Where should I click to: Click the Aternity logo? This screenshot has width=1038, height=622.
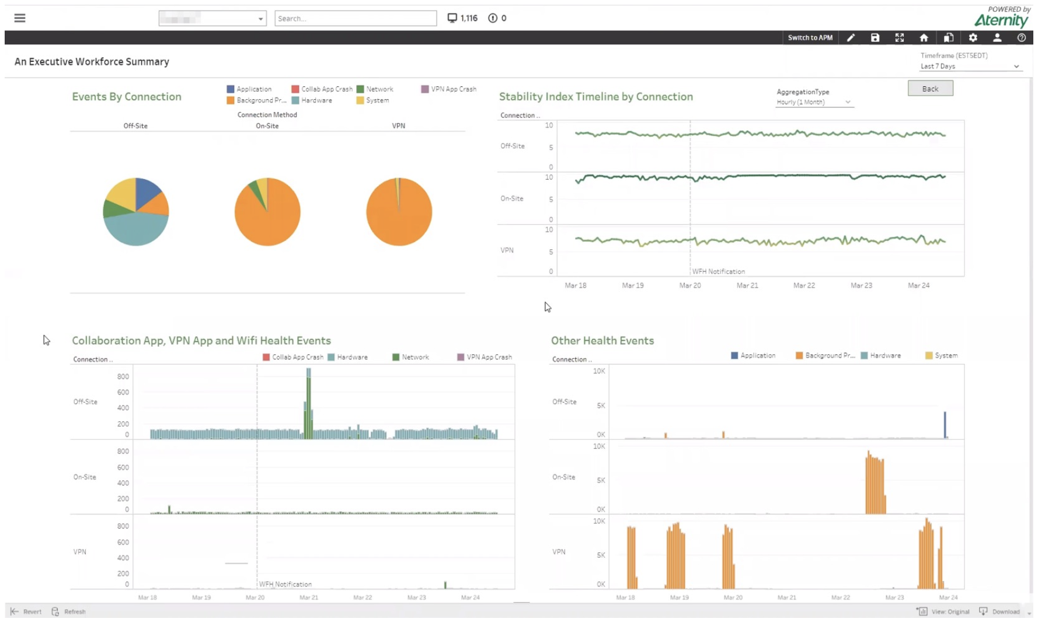tap(1001, 20)
